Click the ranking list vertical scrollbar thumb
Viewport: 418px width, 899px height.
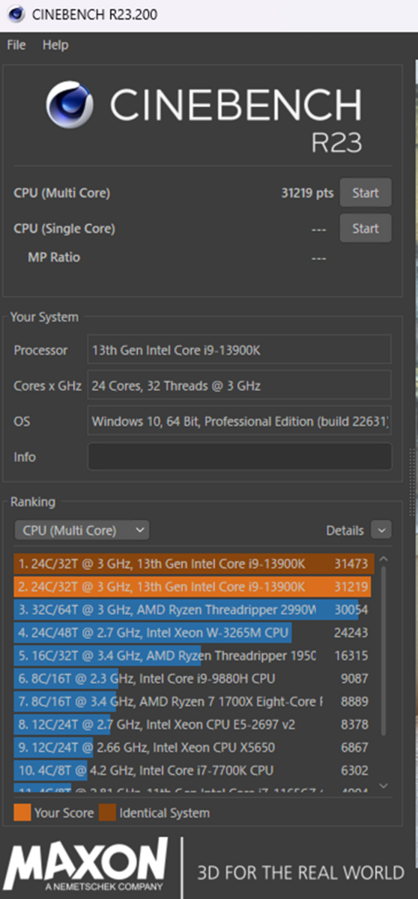(384, 650)
